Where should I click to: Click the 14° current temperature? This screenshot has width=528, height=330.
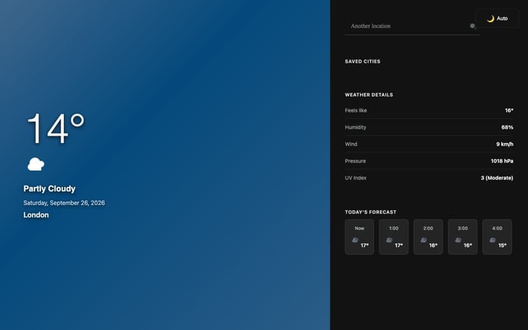[x=56, y=128]
